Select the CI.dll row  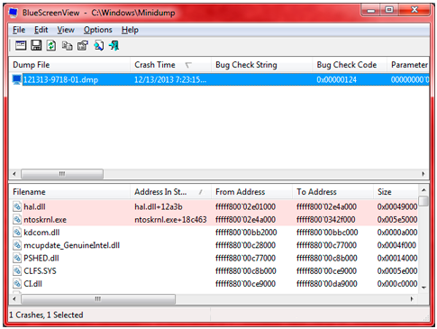(214, 284)
